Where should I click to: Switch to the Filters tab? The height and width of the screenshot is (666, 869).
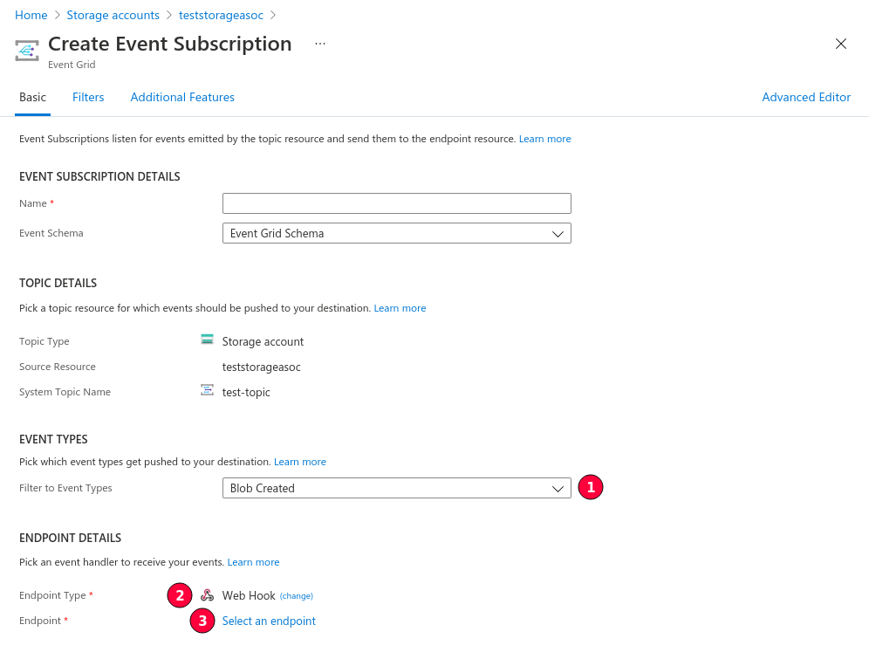tap(88, 97)
